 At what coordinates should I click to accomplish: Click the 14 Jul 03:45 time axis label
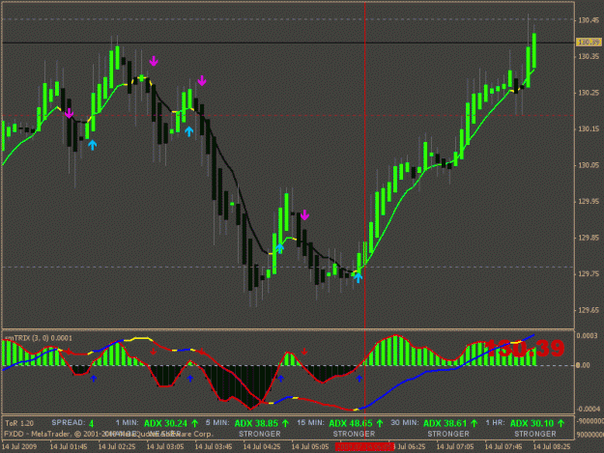click(214, 447)
